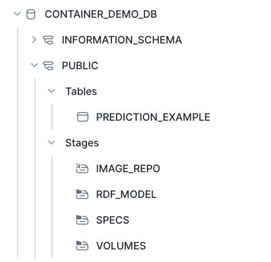The image size is (271, 262).
Task: Click the INFORMATION_SCHEMA schema name
Action: click(122, 40)
